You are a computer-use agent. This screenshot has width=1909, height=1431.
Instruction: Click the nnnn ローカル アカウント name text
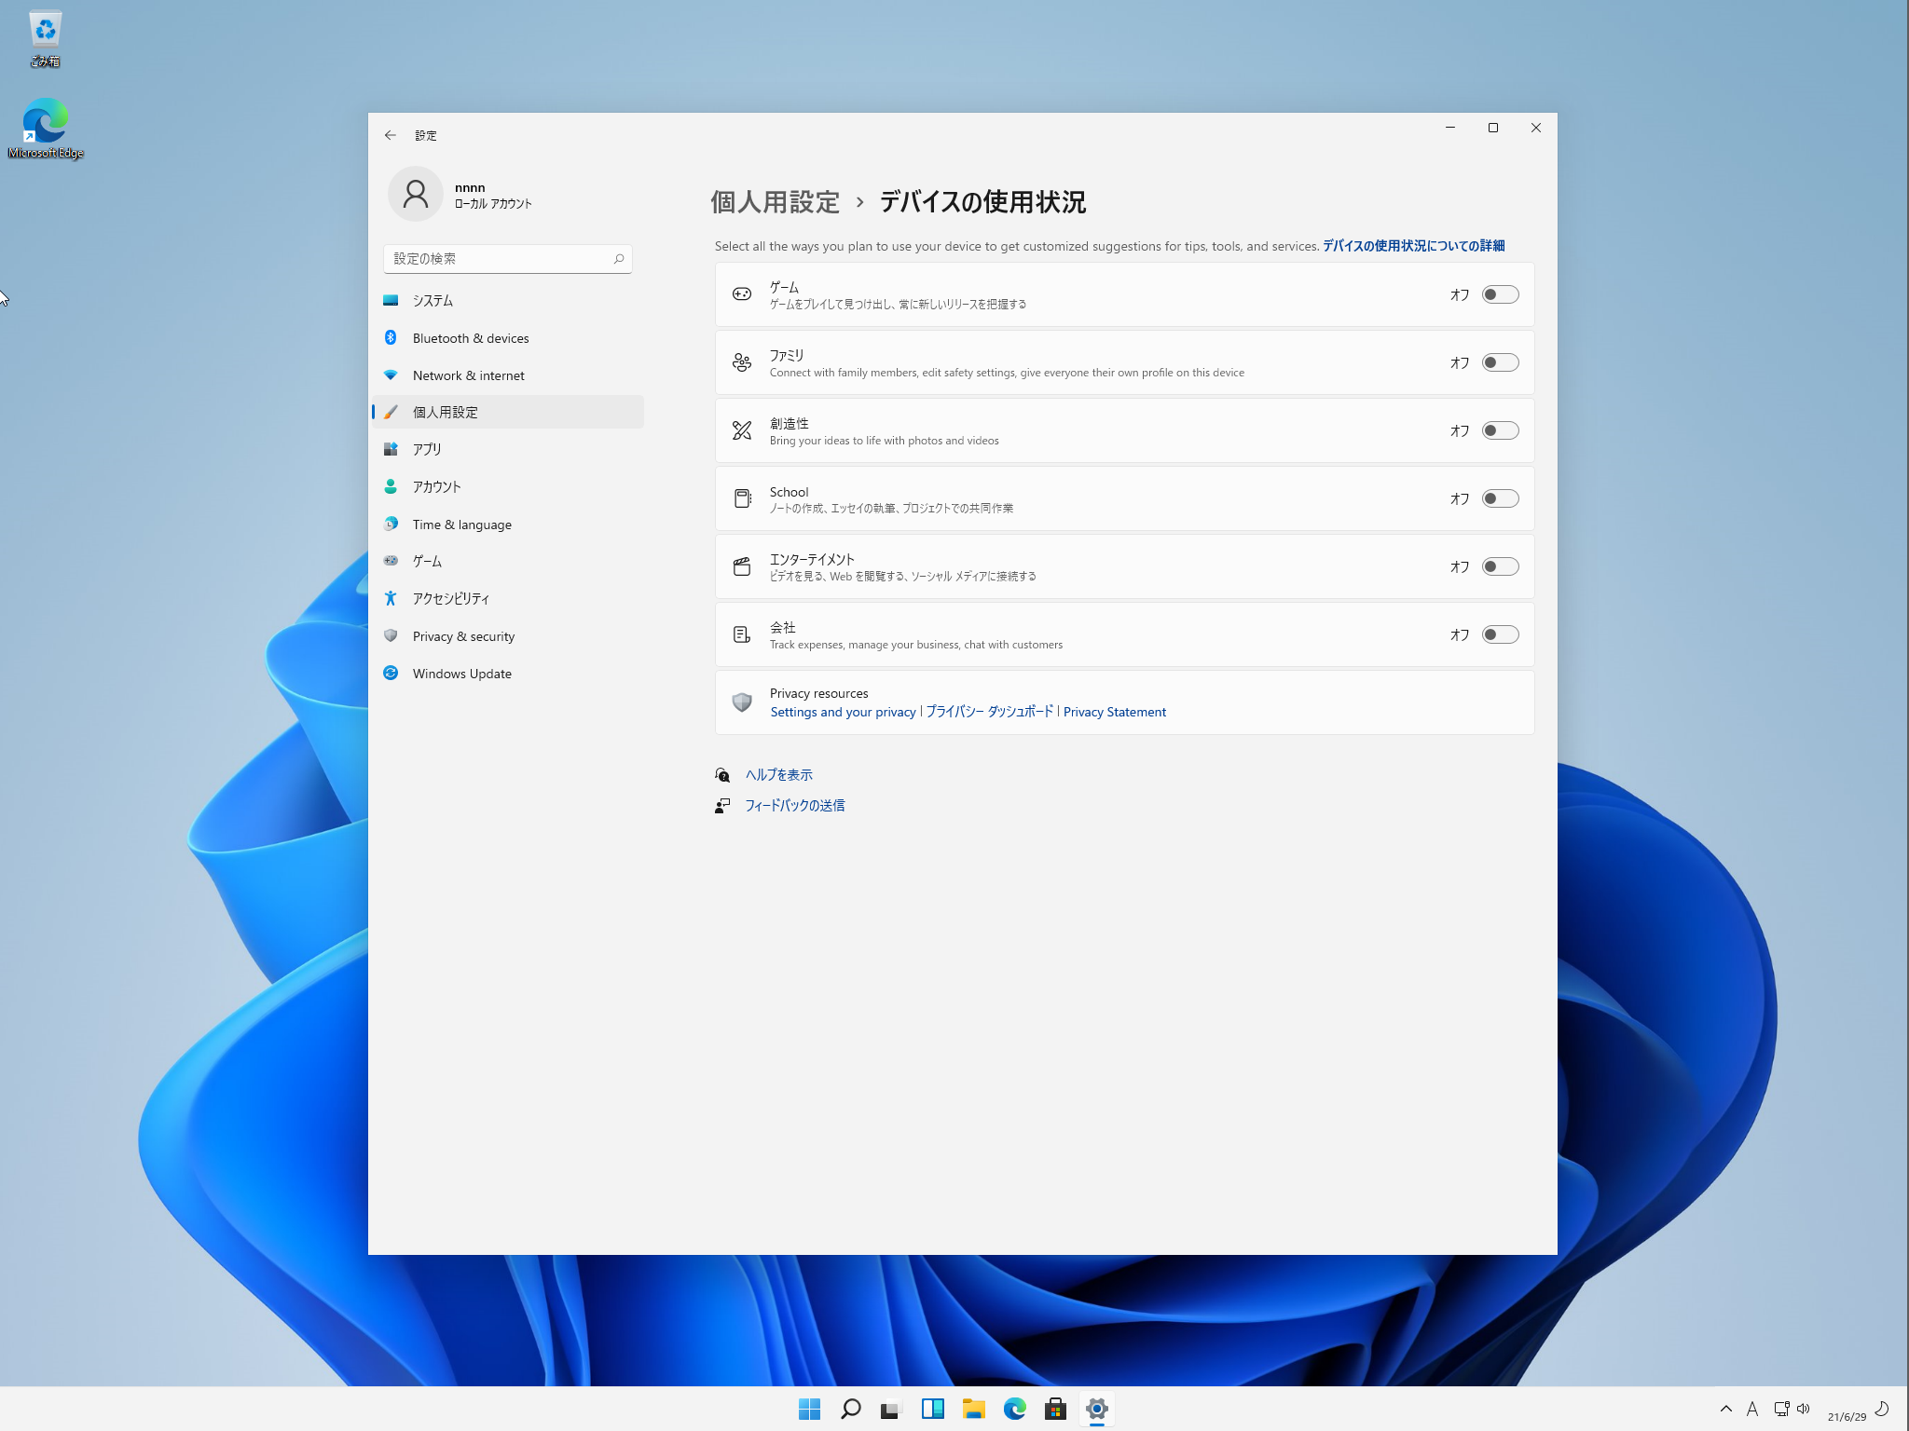click(x=493, y=195)
